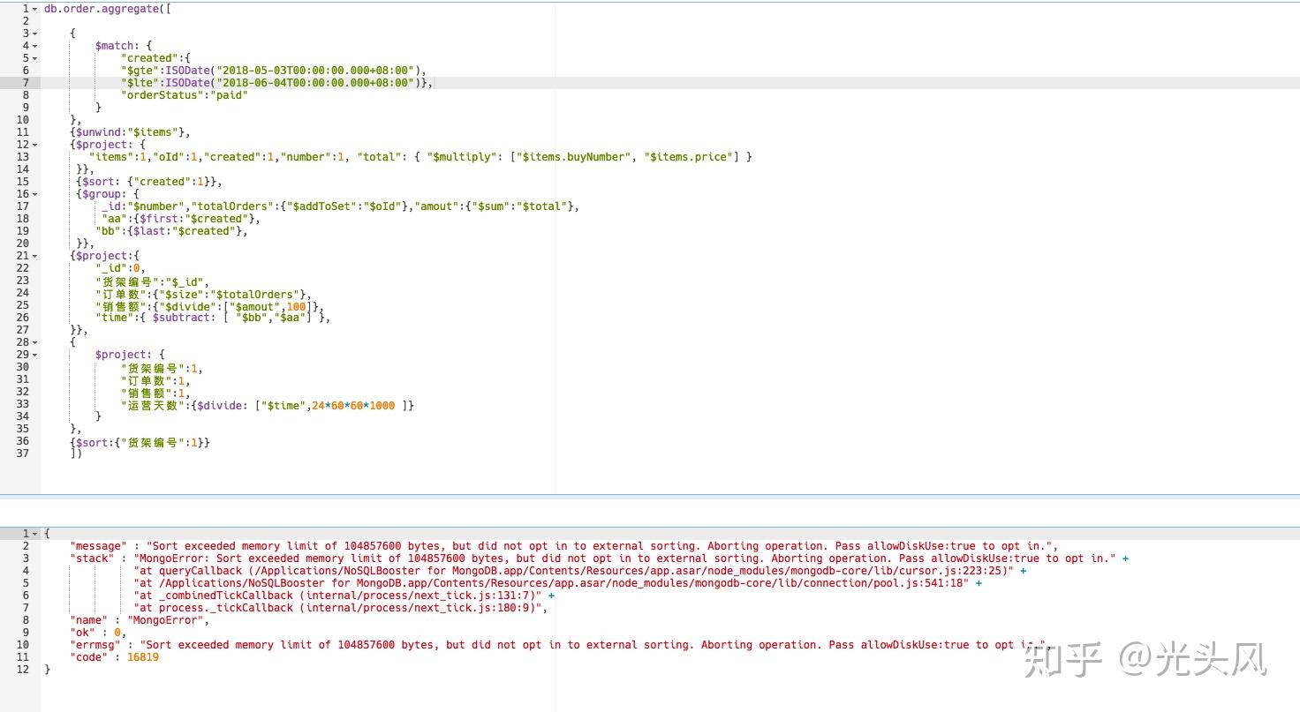Click the _combinedTickCallback stack trace line
Image resolution: width=1300 pixels, height=712 pixels.
pyautogui.click(x=344, y=596)
